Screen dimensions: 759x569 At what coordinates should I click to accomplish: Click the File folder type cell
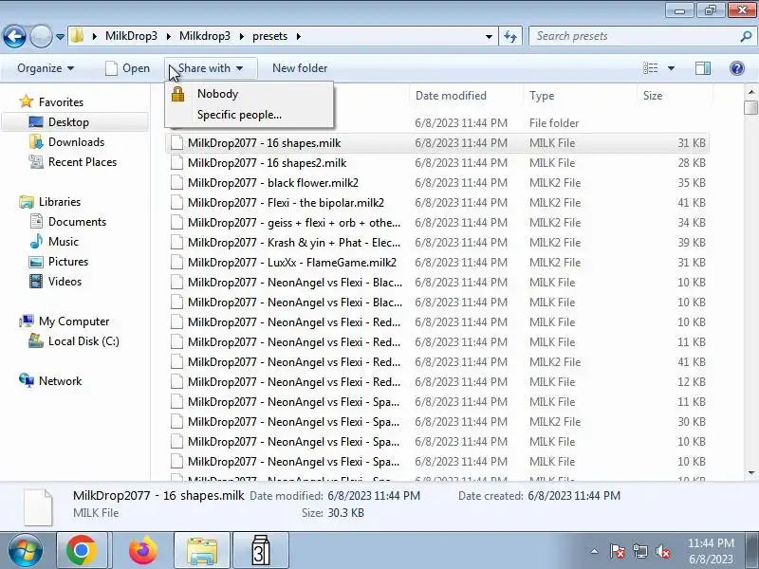[x=554, y=123]
